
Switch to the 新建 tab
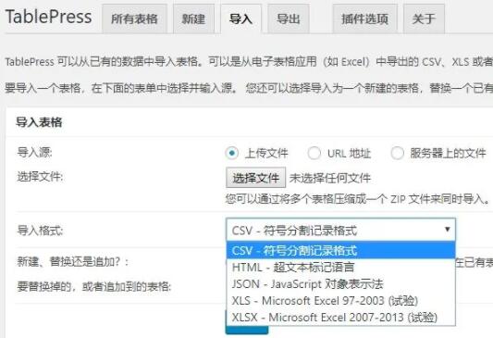[193, 19]
